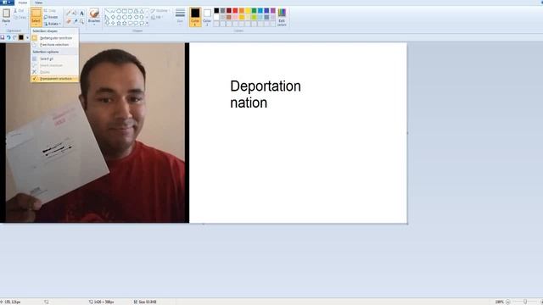Switch to the Home ribbon tab
The height and width of the screenshot is (305, 543).
pyautogui.click(x=23, y=3)
